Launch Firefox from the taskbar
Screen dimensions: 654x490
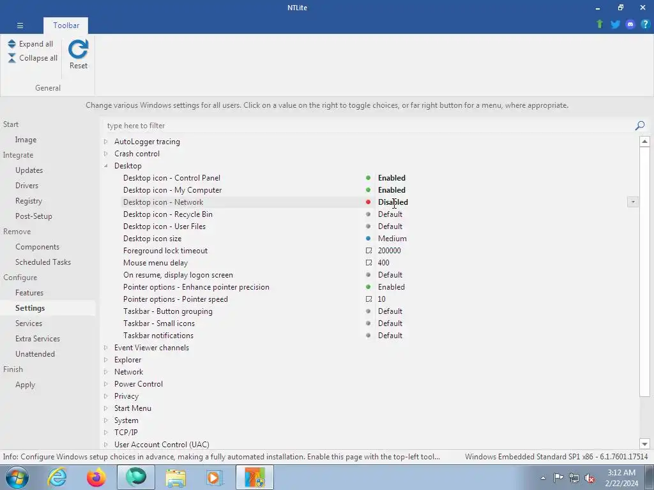click(96, 477)
